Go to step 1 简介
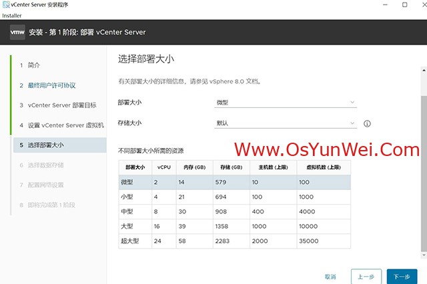Screen dimensions: 427x284 [30, 65]
